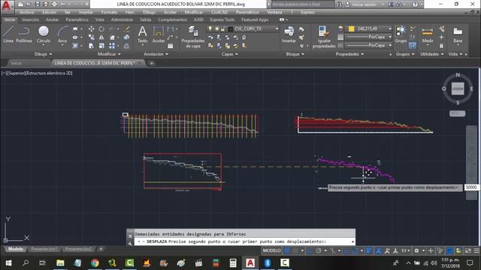Expand the Bloque panel
Viewport: 481px width, 270px height.
tap(295, 54)
